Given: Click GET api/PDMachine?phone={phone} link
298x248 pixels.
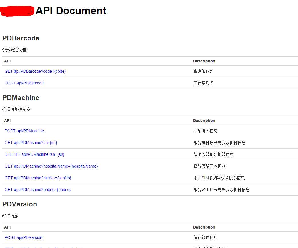Looking at the screenshot, I should [38, 190].
